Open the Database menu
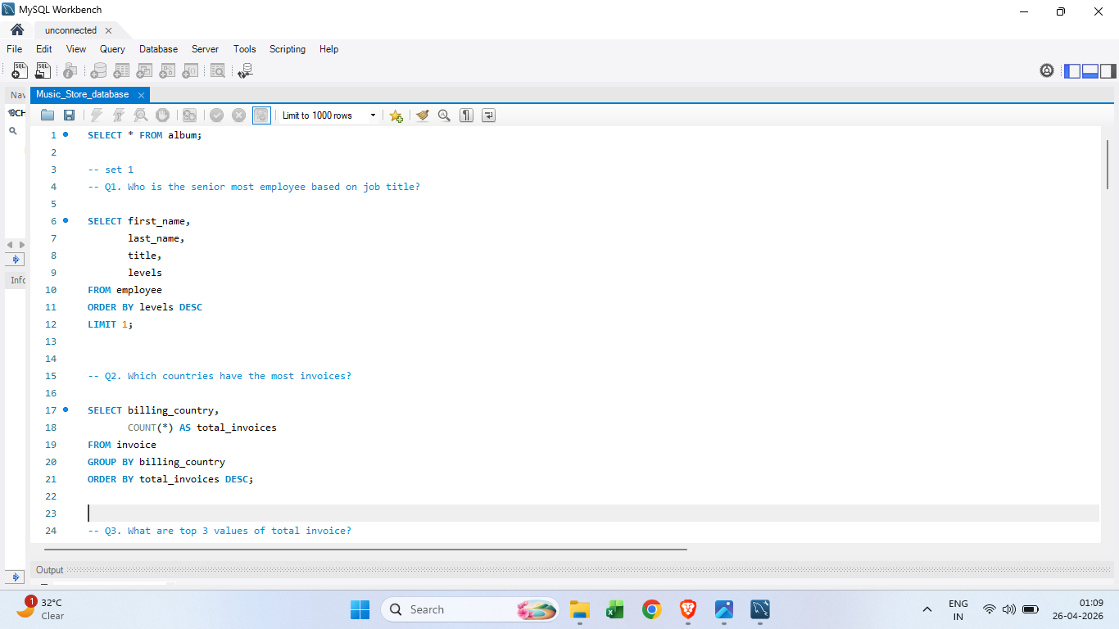1119x629 pixels. tap(158, 49)
